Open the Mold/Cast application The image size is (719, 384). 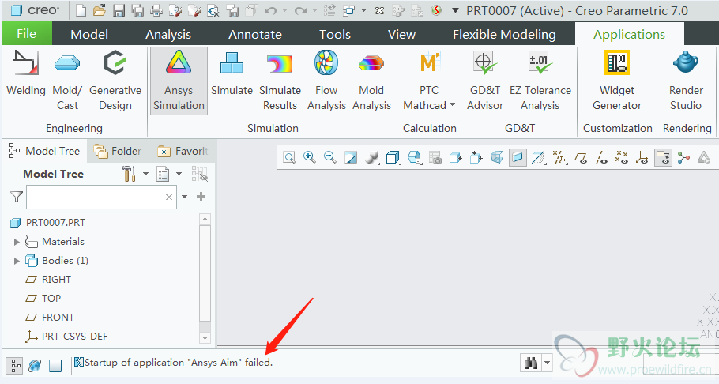point(67,81)
